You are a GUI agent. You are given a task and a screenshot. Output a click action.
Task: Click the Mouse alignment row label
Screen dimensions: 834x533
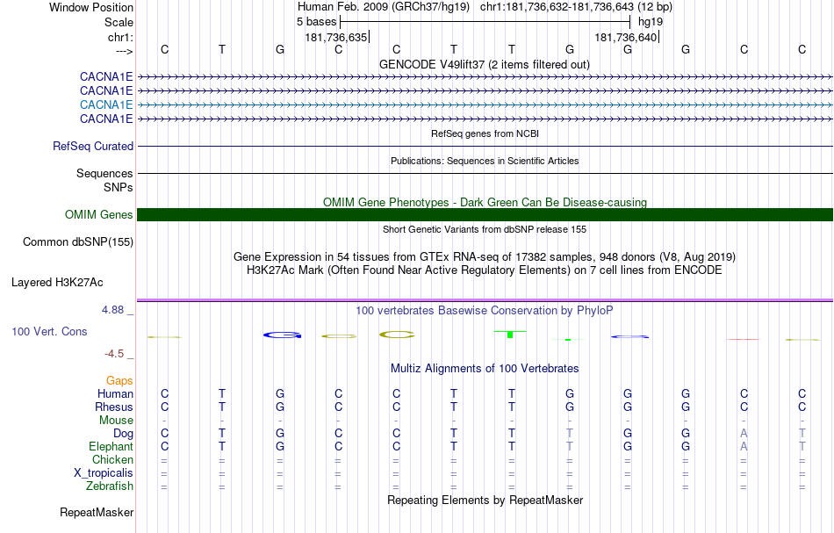[x=116, y=421]
